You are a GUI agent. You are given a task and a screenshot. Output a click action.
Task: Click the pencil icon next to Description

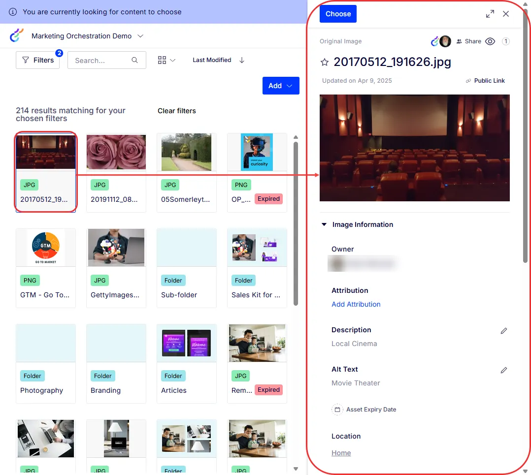[503, 331]
